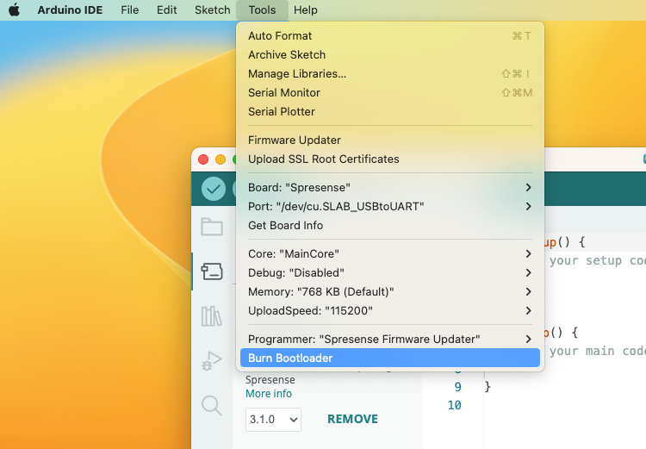Screen dimensions: 646x449
Task: Select Auto Format
Action: pos(389,36)
